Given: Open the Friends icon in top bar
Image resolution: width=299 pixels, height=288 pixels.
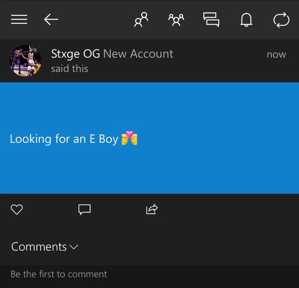Looking at the screenshot, I should 141,19.
